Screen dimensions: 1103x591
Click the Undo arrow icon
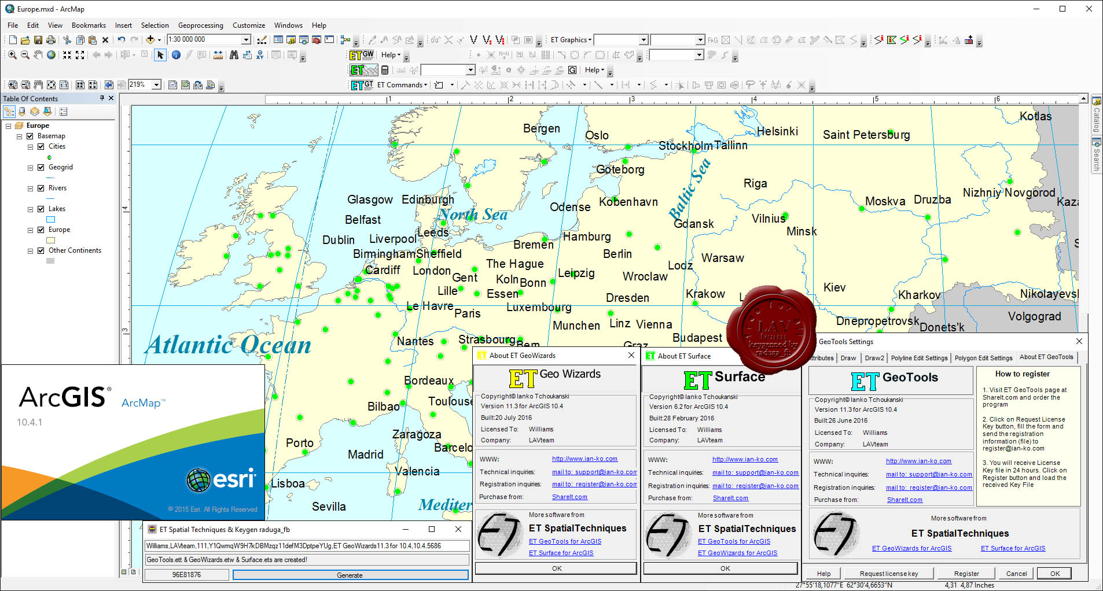click(122, 40)
